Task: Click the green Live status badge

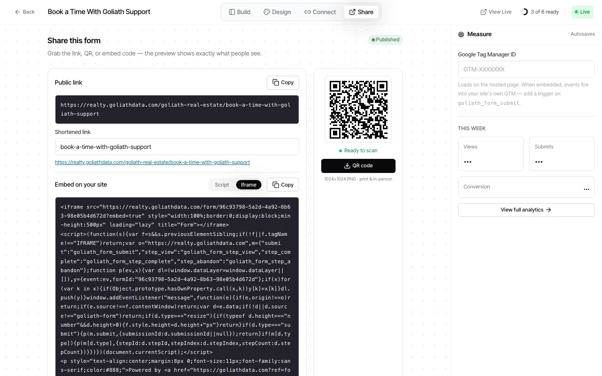Action: (x=582, y=12)
